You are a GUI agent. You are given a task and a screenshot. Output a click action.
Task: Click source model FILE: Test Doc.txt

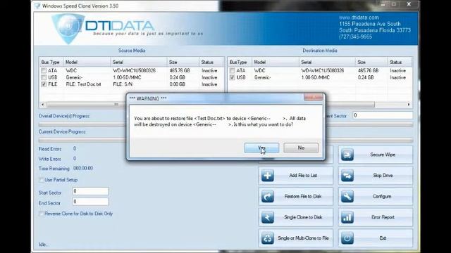[x=83, y=84]
